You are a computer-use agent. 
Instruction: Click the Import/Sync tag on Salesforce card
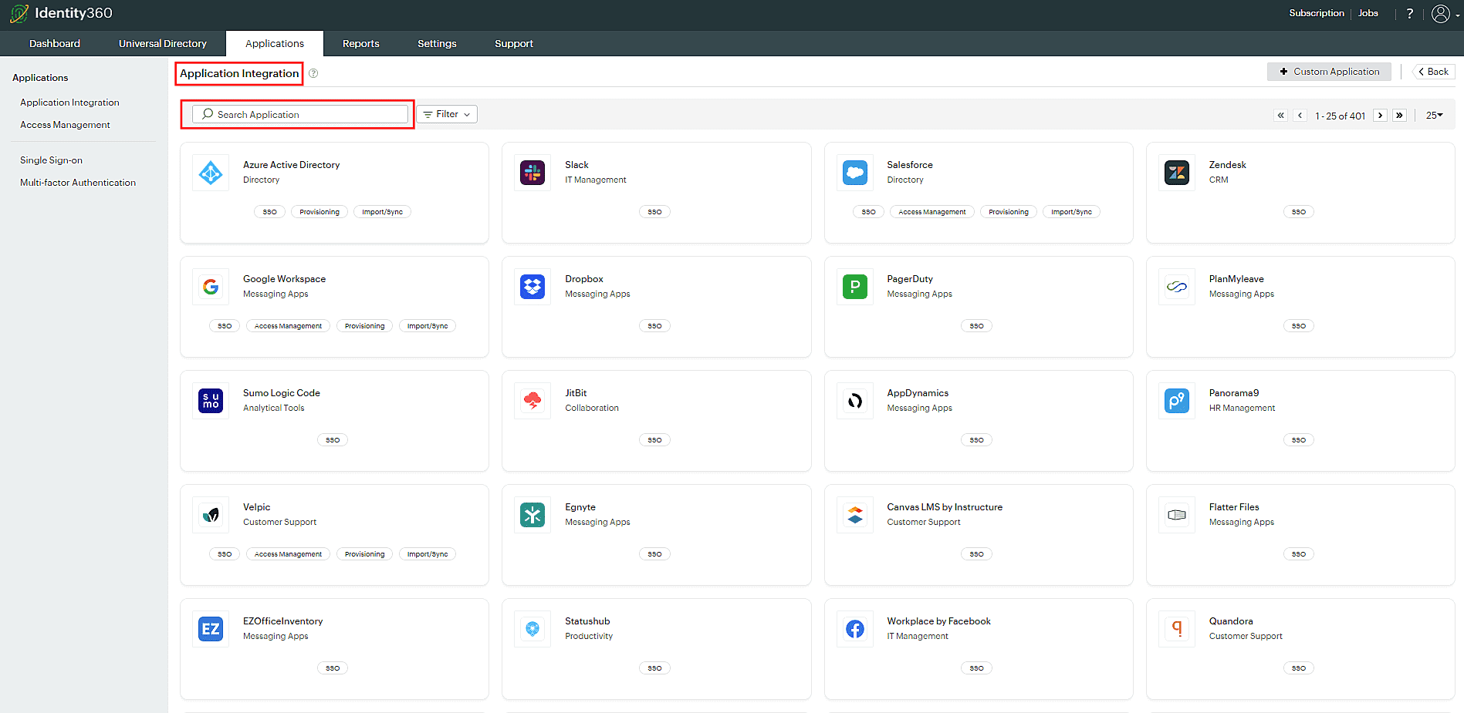[1071, 212]
